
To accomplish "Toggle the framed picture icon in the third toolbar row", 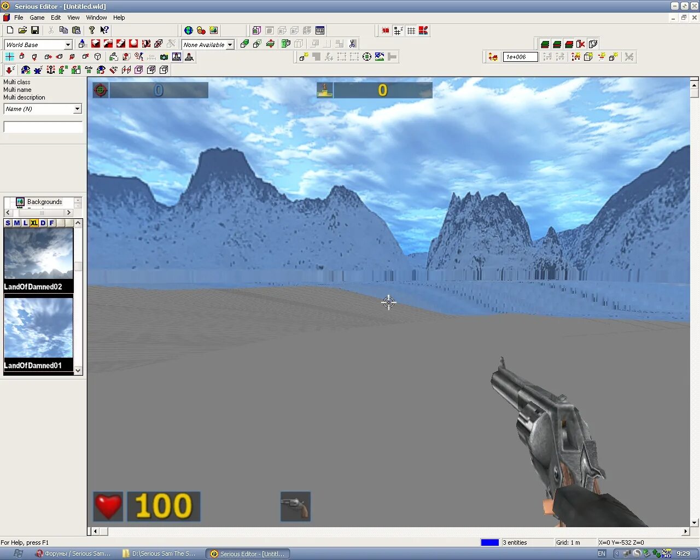I will (x=177, y=56).
